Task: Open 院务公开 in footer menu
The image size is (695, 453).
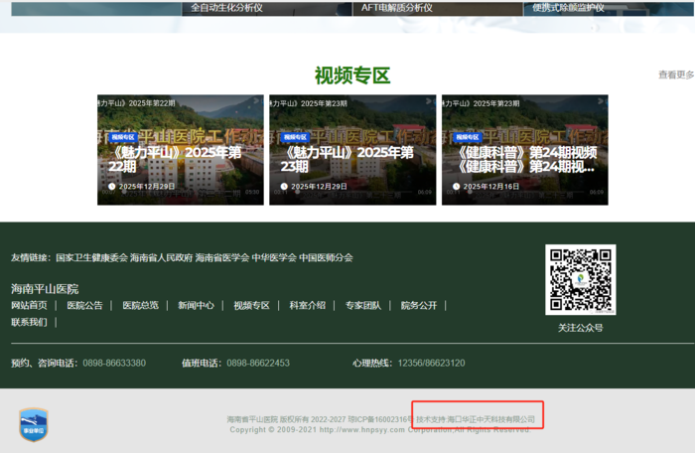Action: pyautogui.click(x=419, y=305)
